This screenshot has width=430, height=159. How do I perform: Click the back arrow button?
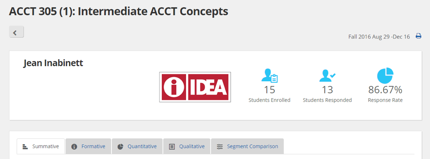pyautogui.click(x=16, y=32)
